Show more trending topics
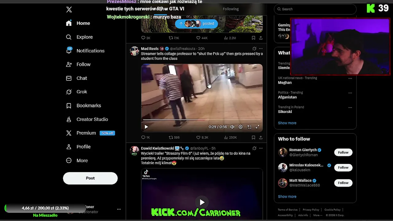This screenshot has width=393, height=221. [287, 123]
